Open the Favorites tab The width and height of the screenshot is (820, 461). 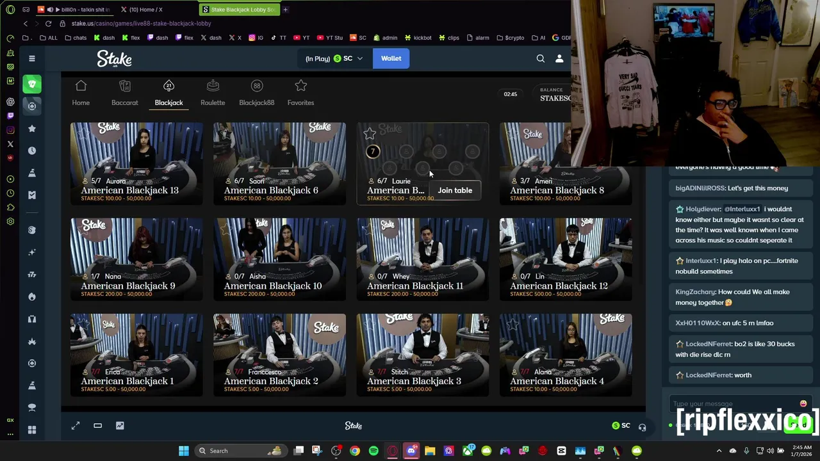[300, 93]
